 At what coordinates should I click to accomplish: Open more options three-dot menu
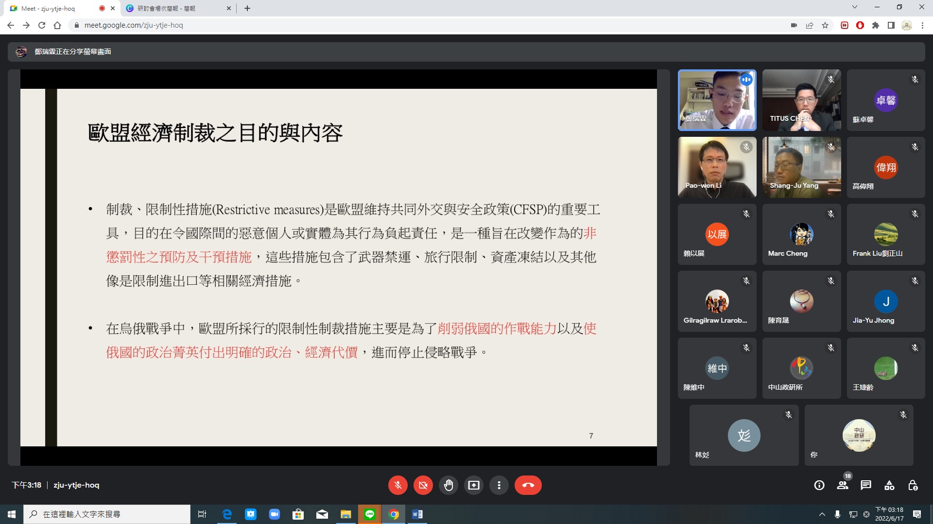click(499, 485)
